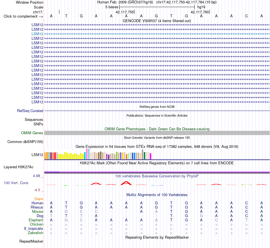Click 'Publications: Sequences in Scientific Articles' title
Image resolution: width=270 pixels, height=248 pixels.
tap(157, 115)
